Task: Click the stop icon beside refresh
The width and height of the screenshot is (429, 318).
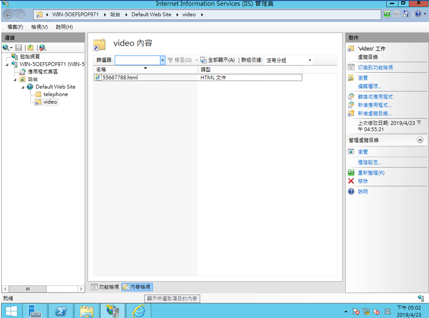Action: (396, 14)
